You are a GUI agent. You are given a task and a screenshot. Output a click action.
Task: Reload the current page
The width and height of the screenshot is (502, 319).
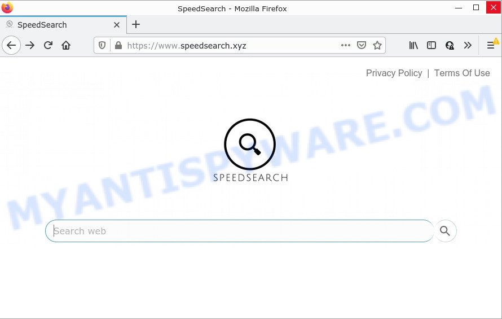(x=48, y=45)
